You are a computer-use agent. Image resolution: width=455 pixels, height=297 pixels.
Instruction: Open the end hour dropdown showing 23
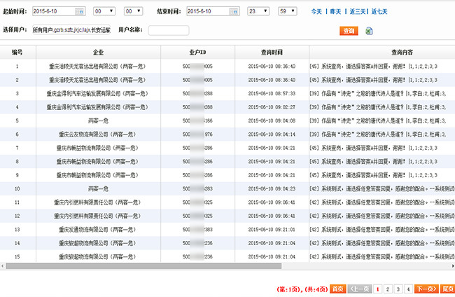(258, 11)
